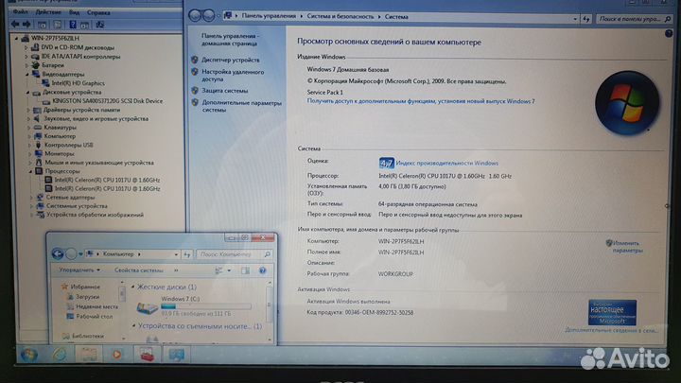Collapse the Видеоадаптеры node
The height and width of the screenshot is (383, 681).
(x=26, y=75)
